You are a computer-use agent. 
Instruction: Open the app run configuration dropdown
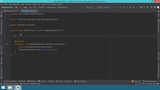tap(90, 7)
